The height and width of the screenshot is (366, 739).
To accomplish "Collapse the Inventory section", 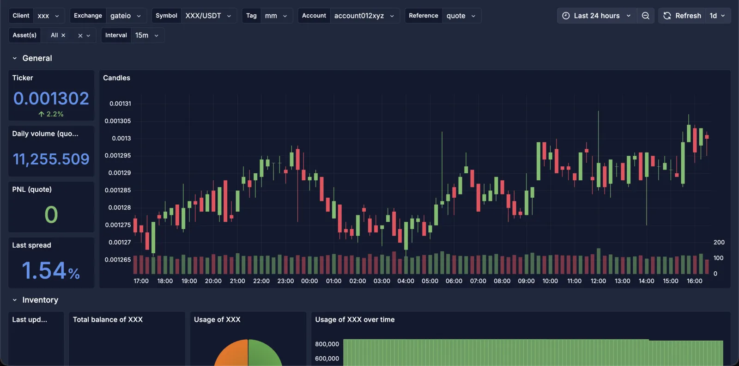I will (x=15, y=300).
